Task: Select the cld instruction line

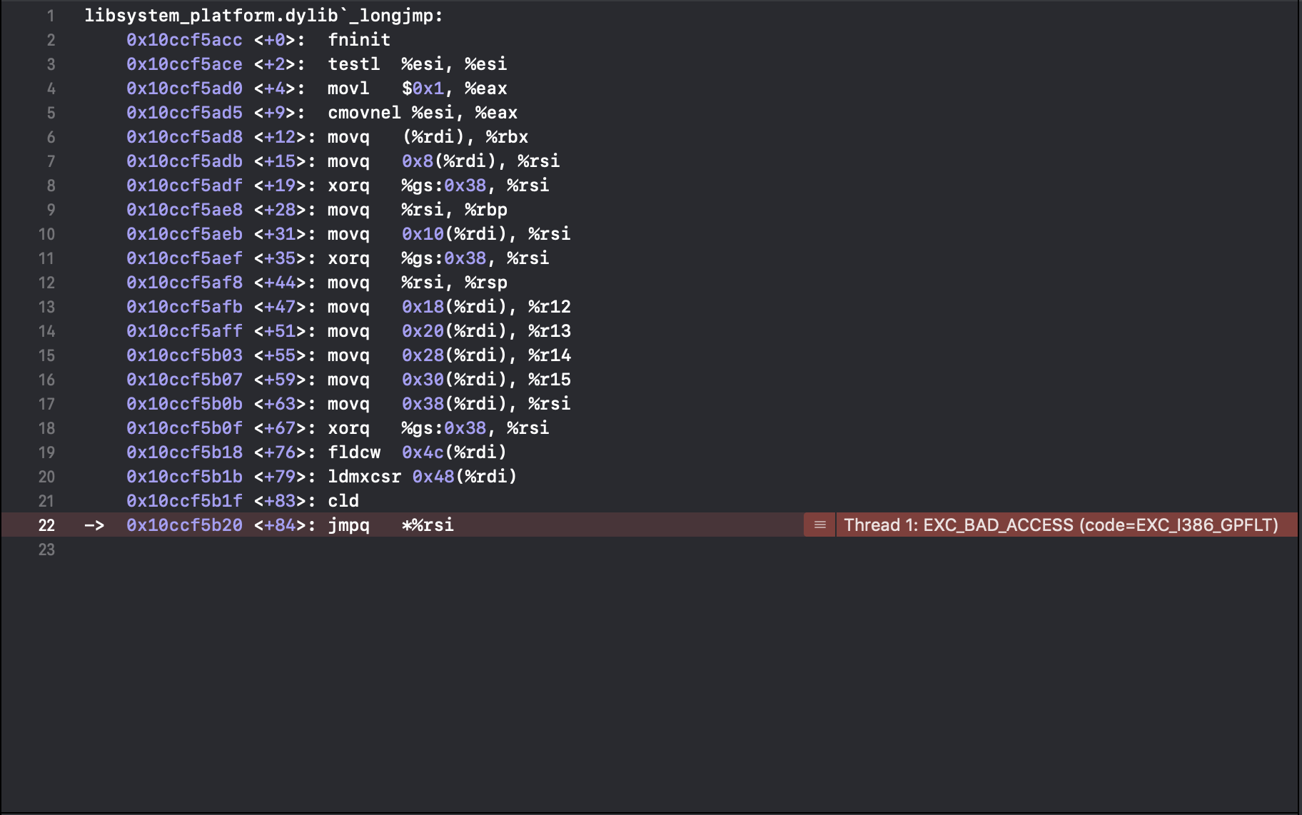Action: 344,501
